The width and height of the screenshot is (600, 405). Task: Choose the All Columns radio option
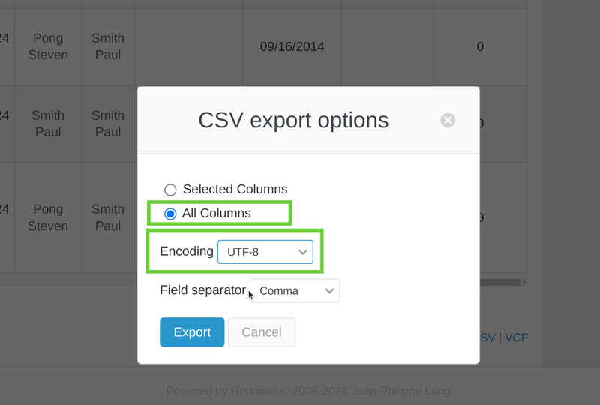pyautogui.click(x=170, y=214)
